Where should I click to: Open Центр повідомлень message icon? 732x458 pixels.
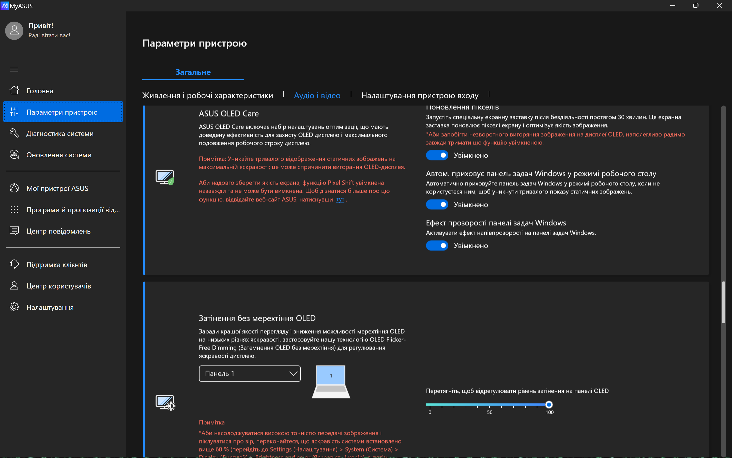[14, 231]
